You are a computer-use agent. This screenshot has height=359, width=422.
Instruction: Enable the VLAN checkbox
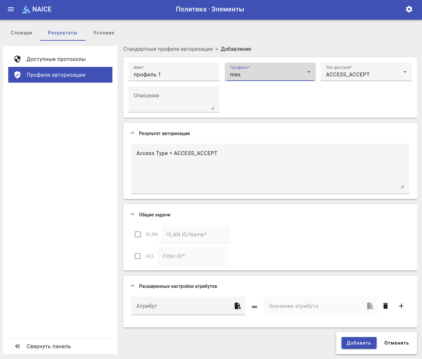pos(138,234)
